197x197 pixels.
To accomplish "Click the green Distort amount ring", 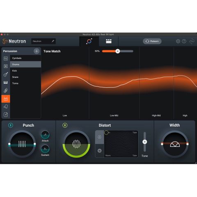I will pyautogui.click(x=76, y=156).
